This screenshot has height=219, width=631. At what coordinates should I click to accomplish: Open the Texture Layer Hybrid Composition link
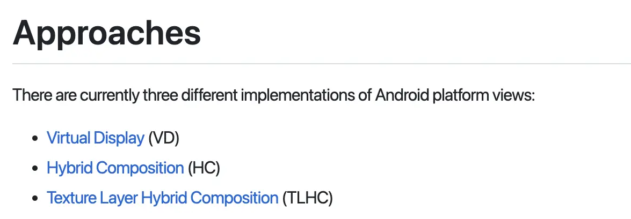pos(163,198)
